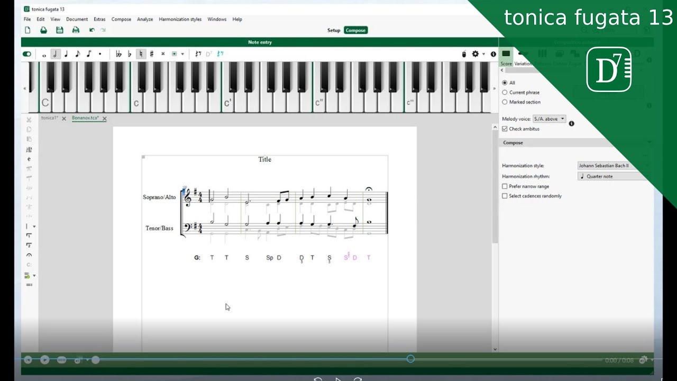The width and height of the screenshot is (677, 381).
Task: Play the video with the play button
Action: [x=45, y=360]
